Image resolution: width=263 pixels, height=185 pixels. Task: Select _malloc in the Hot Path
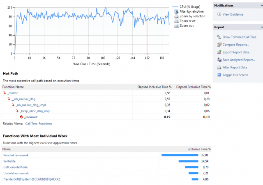point(14,93)
